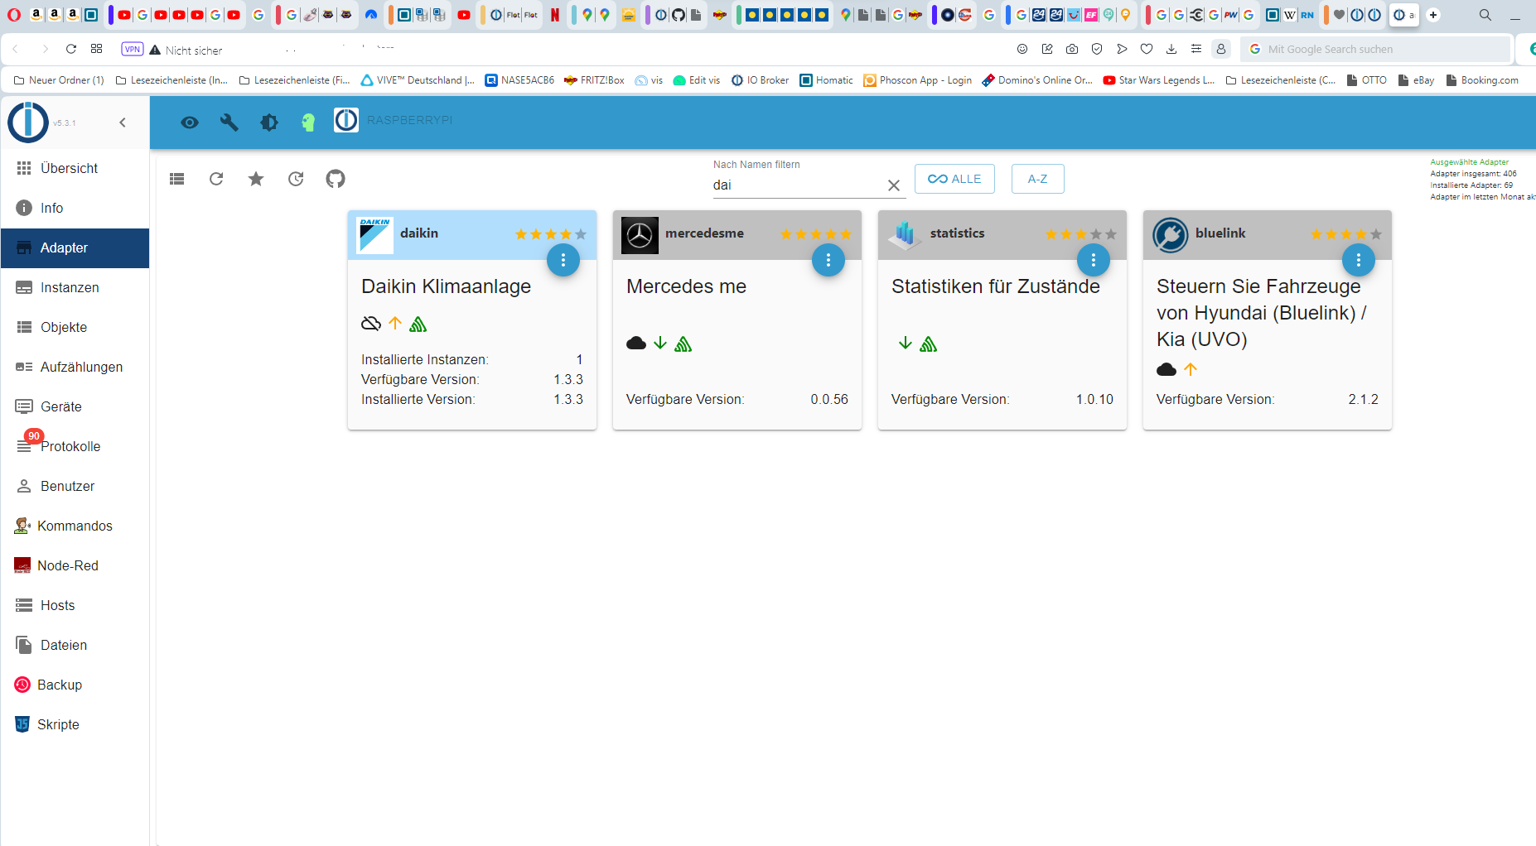The height and width of the screenshot is (846, 1536).
Task: Click the mercedesme cloud icon
Action: 636,343
